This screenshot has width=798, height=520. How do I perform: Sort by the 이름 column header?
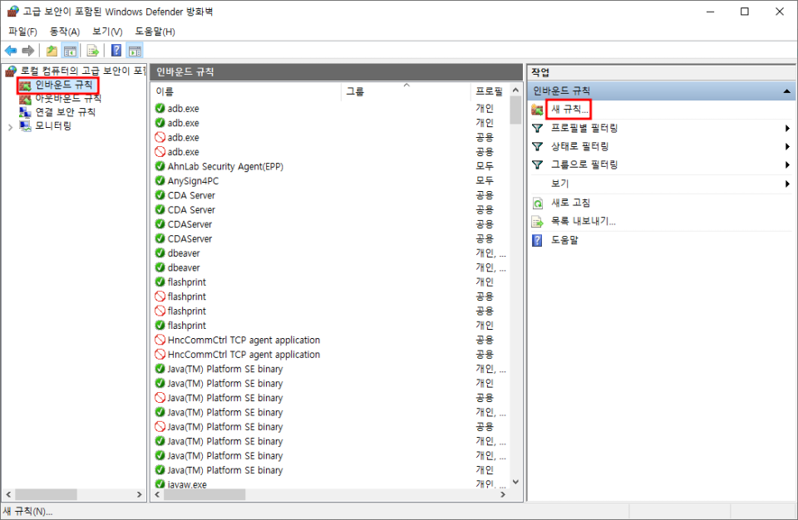tap(246, 91)
